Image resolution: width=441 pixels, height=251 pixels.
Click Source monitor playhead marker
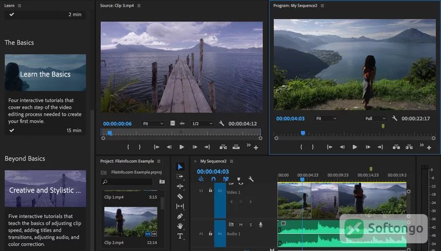pyautogui.click(x=110, y=133)
